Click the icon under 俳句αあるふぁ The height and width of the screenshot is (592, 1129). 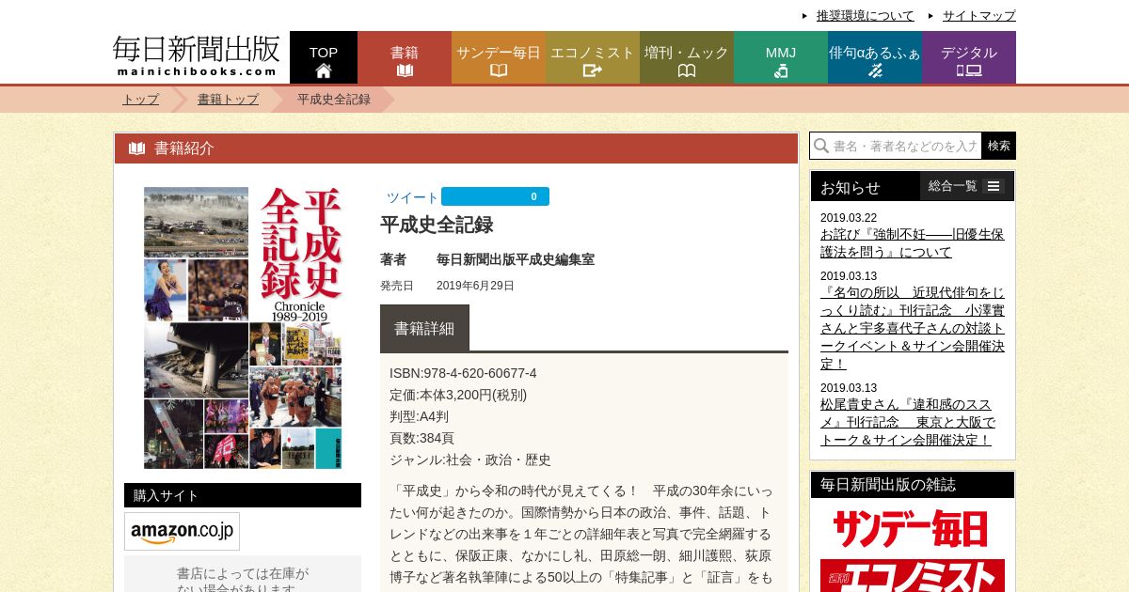(x=875, y=70)
